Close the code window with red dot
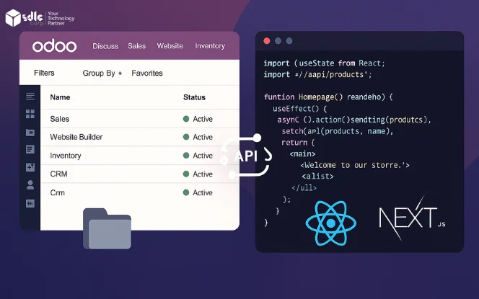Image resolution: width=479 pixels, height=299 pixels. 267,41
